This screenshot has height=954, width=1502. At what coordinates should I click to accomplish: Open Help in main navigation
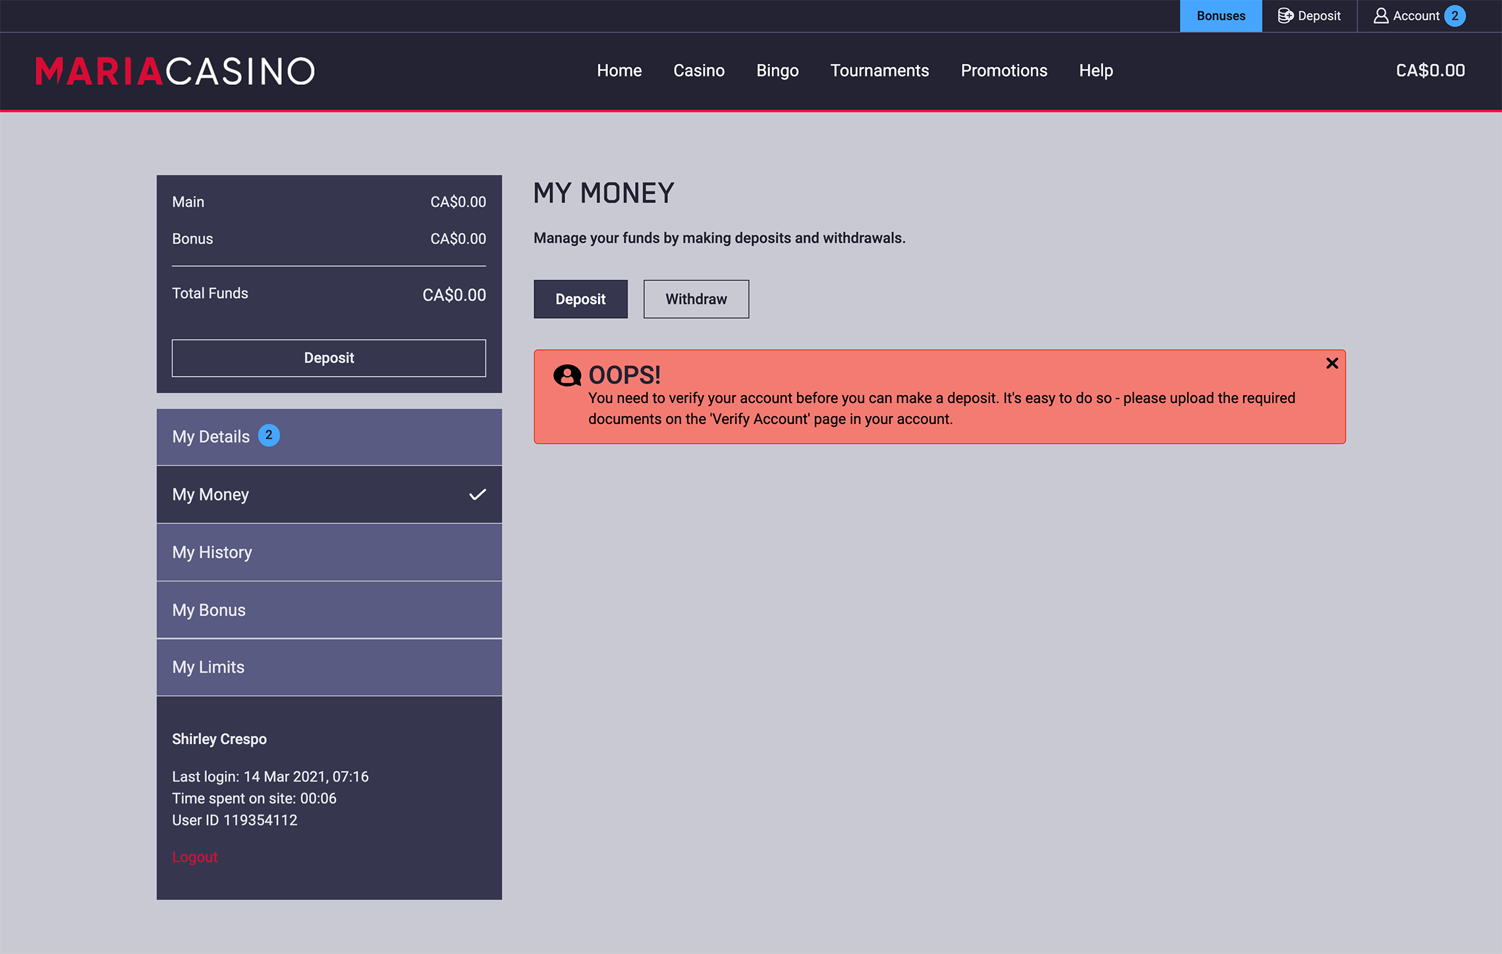click(x=1096, y=70)
